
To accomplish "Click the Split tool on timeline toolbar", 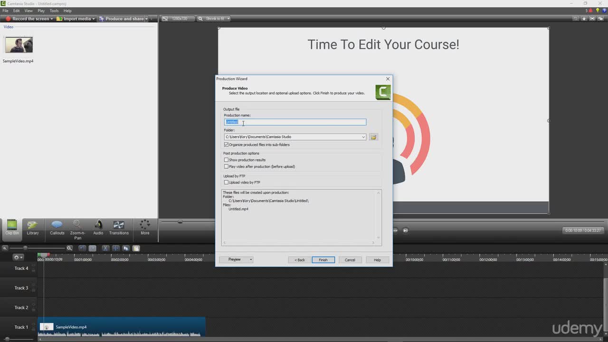I will click(115, 248).
